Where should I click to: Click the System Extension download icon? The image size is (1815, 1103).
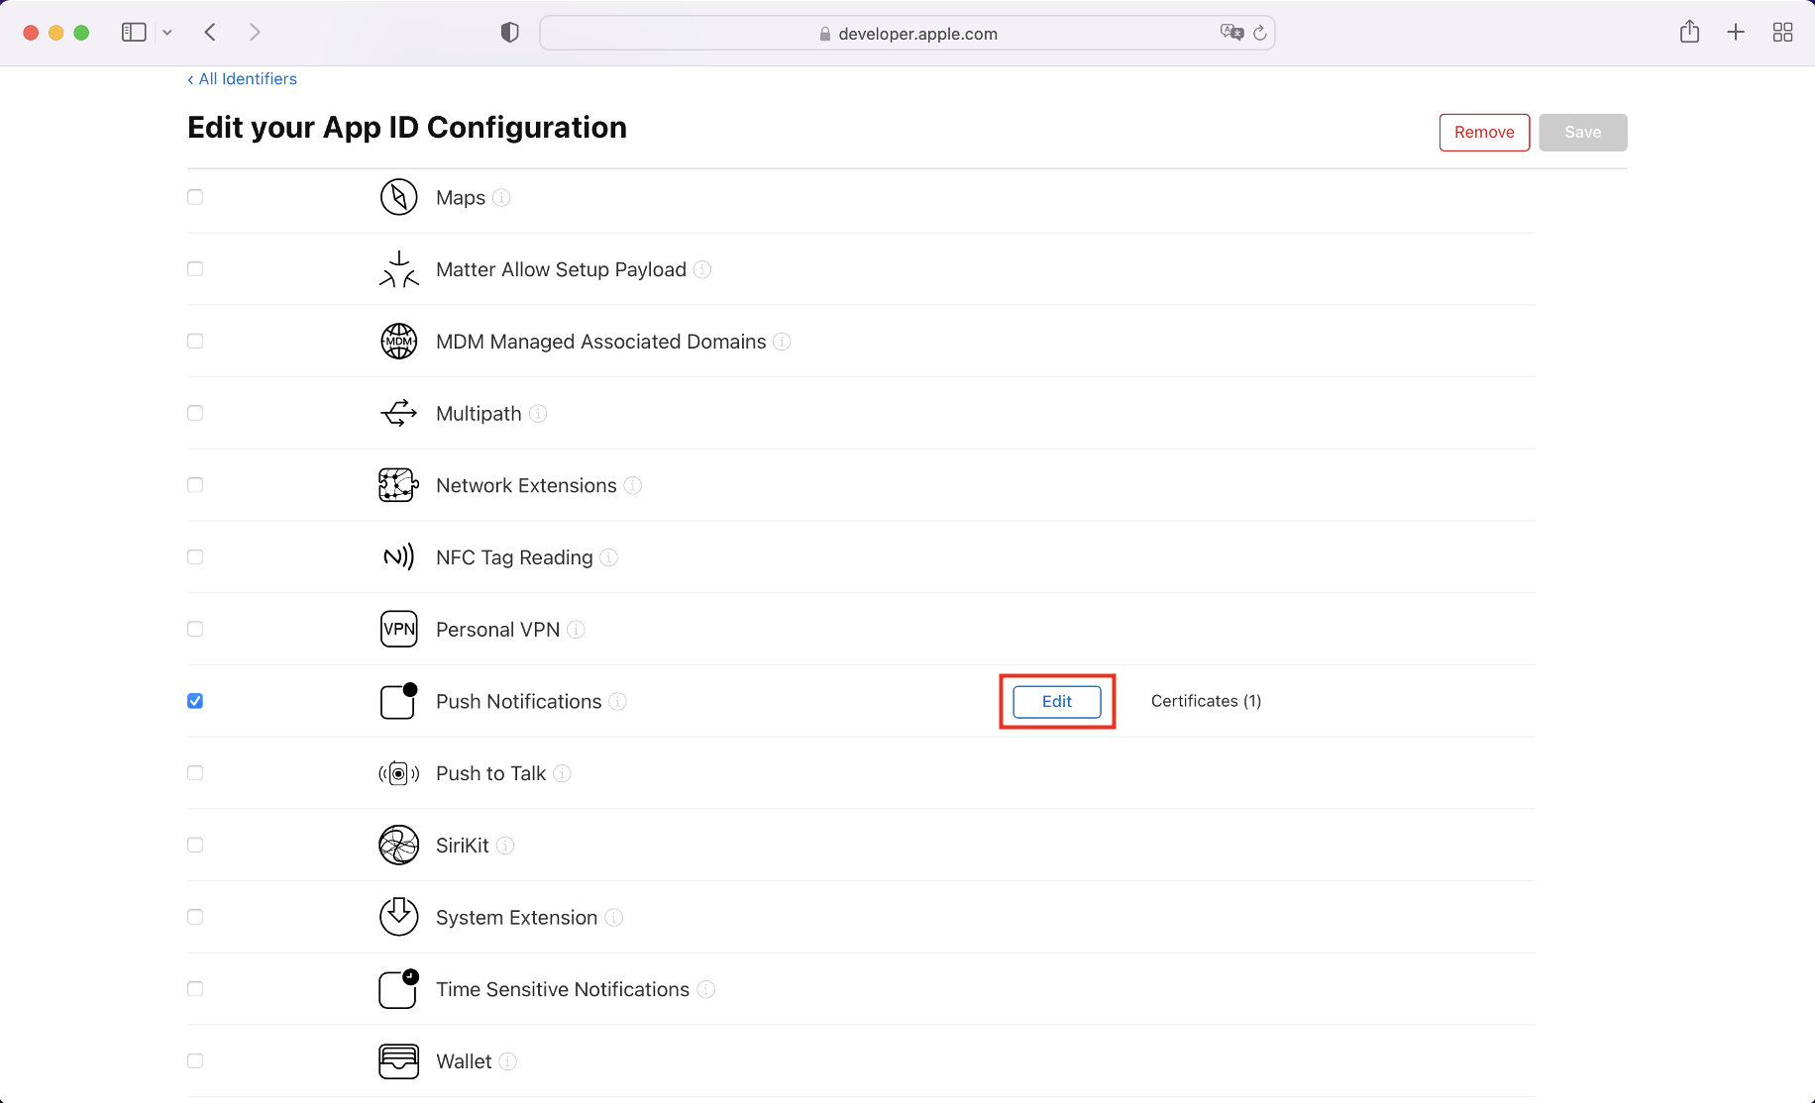(x=398, y=917)
